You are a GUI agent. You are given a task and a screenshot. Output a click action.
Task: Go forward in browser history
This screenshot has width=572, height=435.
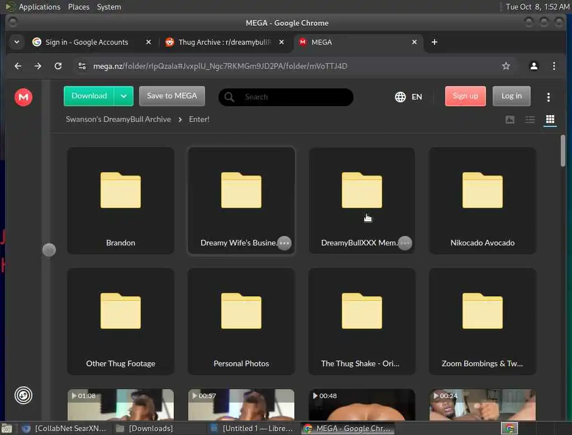click(x=38, y=66)
